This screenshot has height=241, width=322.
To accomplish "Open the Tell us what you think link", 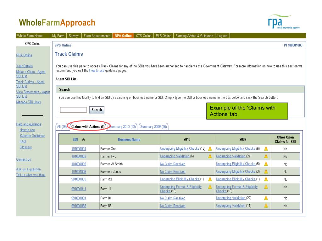I will pos(31,175).
